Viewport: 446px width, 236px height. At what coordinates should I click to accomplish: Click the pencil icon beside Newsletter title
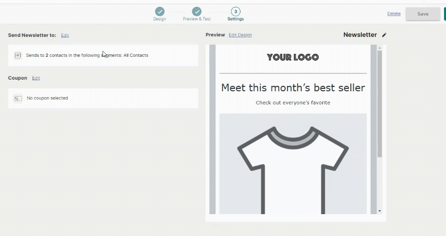384,35
